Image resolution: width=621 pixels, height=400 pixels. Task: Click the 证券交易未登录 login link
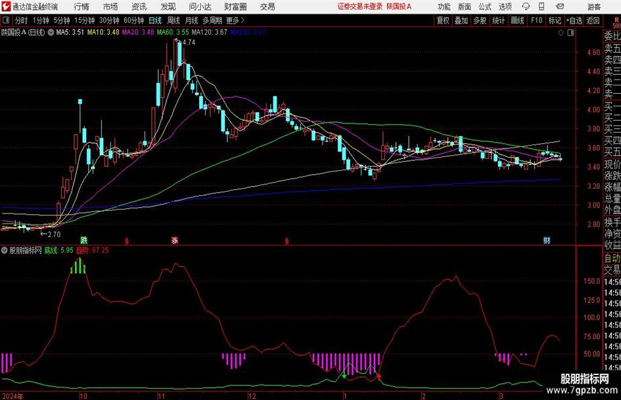pyautogui.click(x=360, y=7)
